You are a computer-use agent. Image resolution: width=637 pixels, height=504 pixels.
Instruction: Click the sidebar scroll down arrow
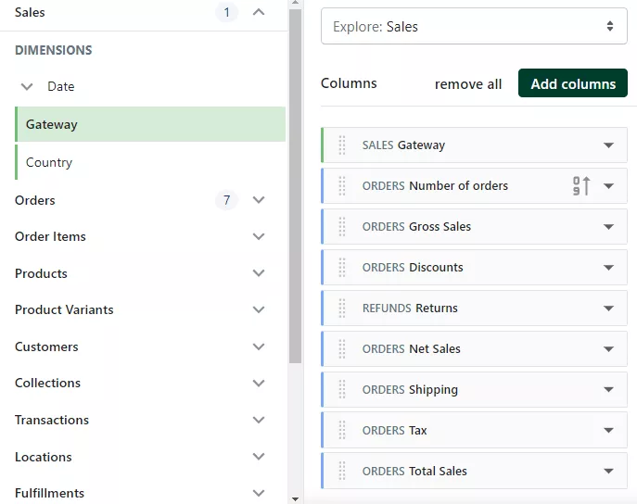pyautogui.click(x=295, y=498)
